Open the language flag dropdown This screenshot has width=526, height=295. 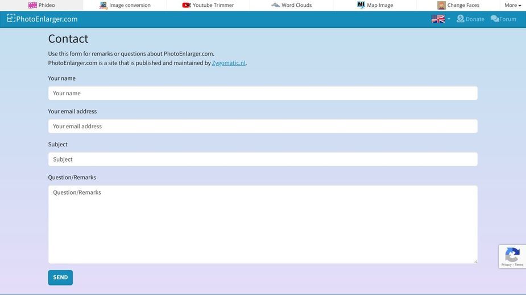click(x=441, y=19)
